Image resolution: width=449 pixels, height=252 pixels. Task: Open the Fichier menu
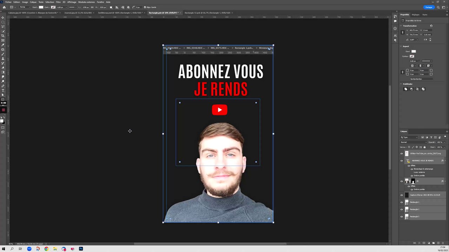coord(8,2)
